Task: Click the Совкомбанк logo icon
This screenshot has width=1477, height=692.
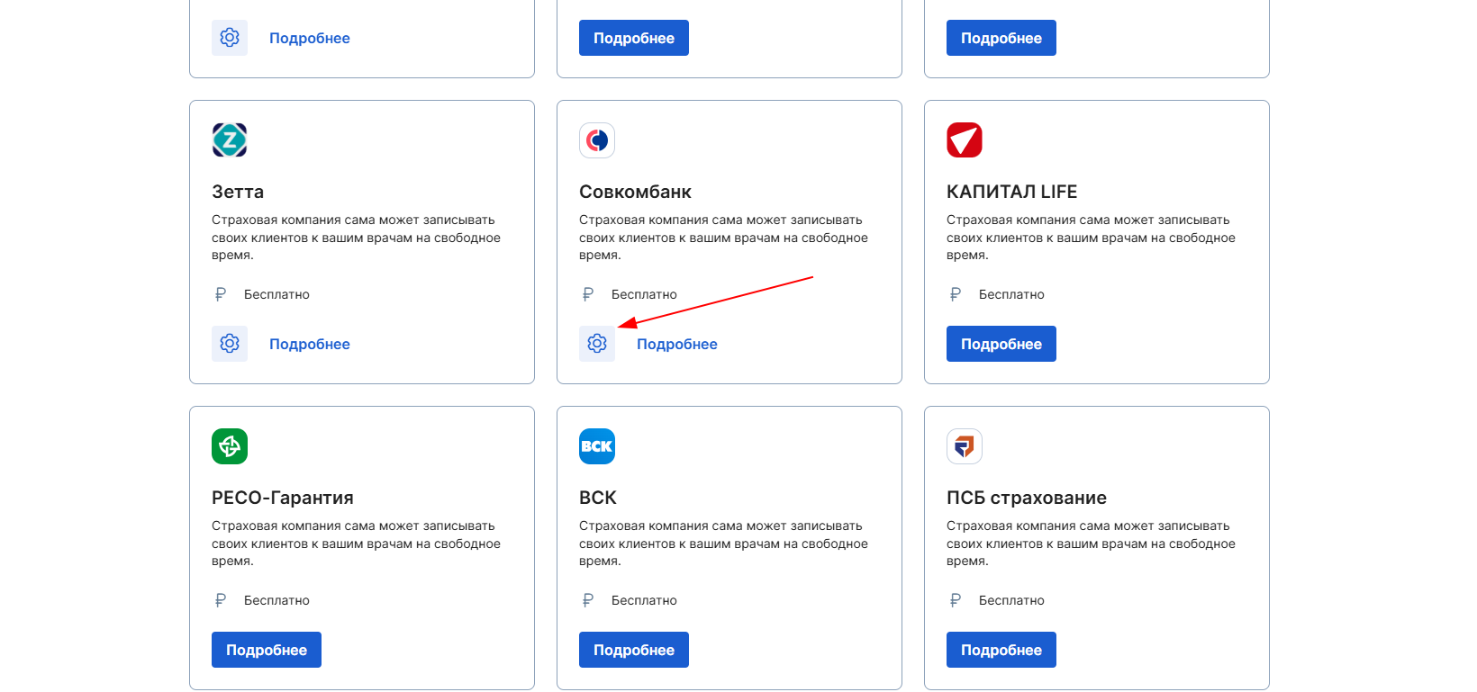Action: click(x=597, y=140)
